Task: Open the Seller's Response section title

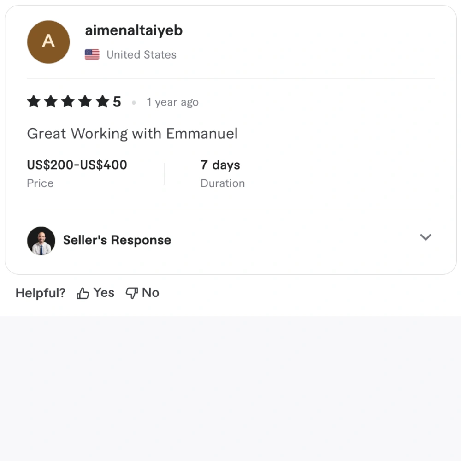Action: click(117, 240)
